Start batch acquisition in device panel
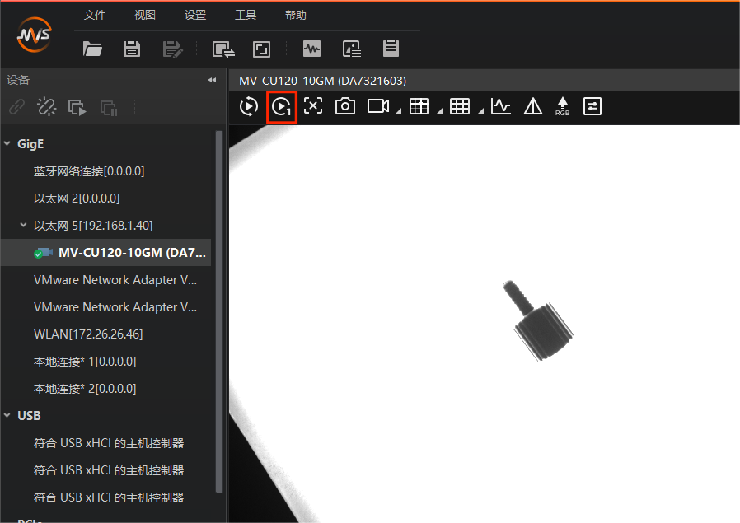 [x=77, y=108]
